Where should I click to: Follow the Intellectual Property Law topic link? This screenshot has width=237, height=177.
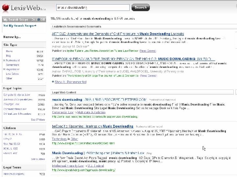(x=68, y=166)
